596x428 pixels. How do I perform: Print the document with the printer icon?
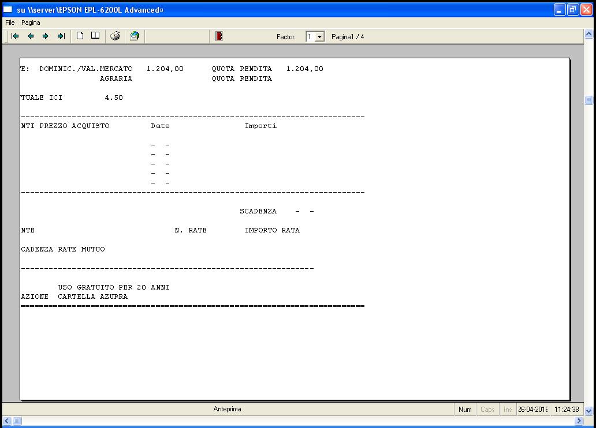point(115,36)
